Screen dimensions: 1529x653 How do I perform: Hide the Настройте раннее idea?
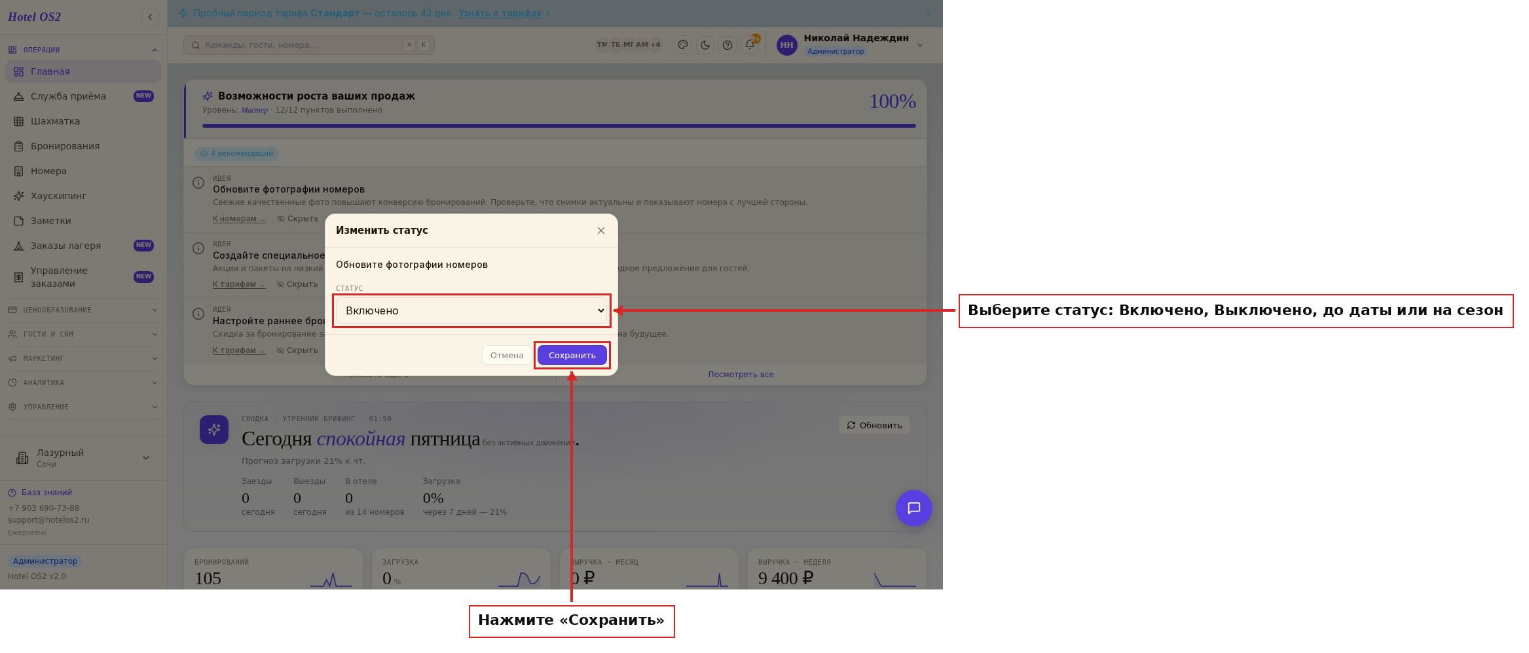tap(297, 350)
